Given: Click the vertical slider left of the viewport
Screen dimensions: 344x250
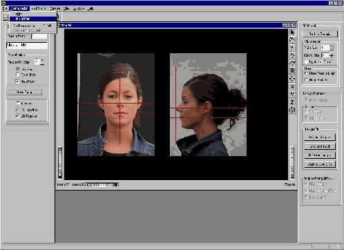Looking at the screenshot, I should tap(60, 162).
